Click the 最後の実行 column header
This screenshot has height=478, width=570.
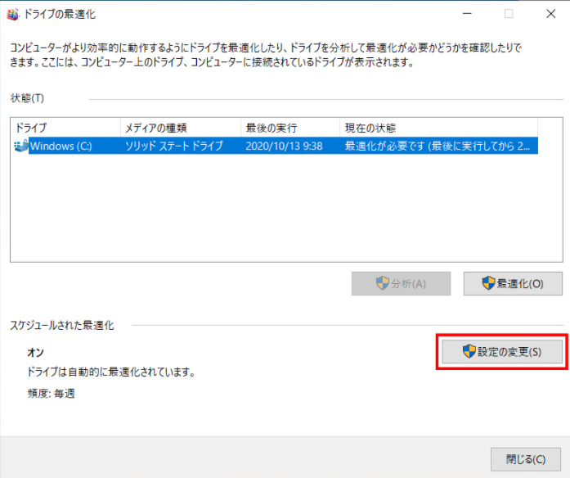point(290,128)
